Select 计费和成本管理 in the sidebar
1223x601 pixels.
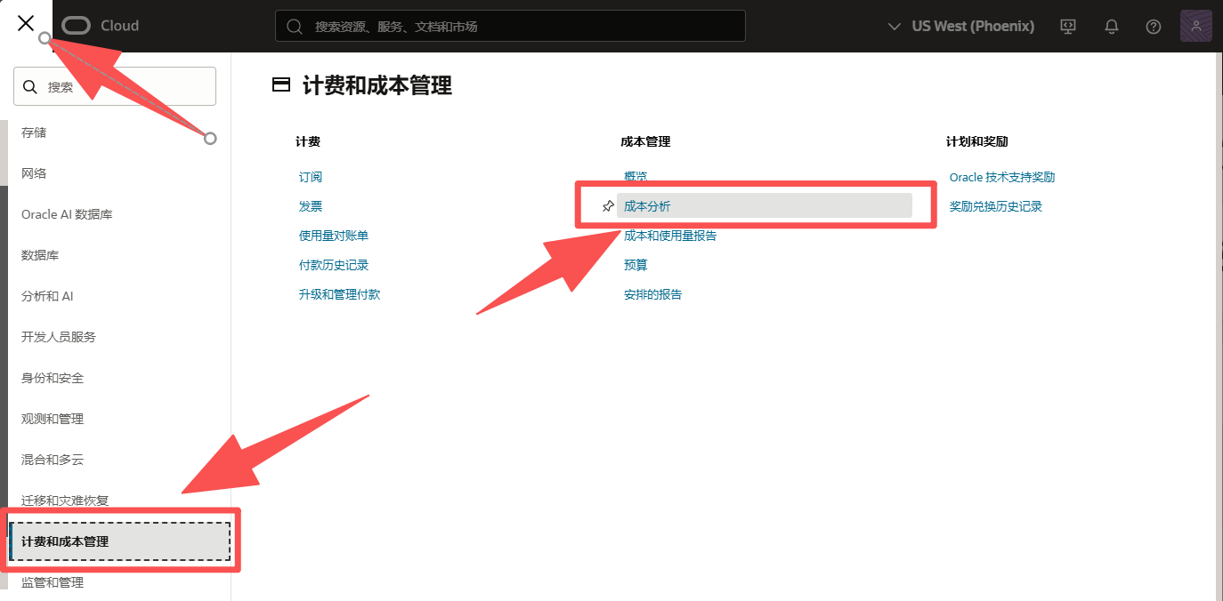pos(65,541)
